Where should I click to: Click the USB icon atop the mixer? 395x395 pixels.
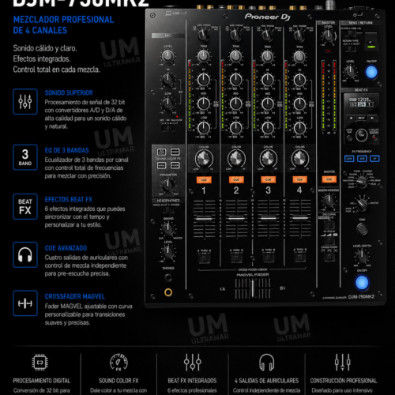[x=168, y=13]
